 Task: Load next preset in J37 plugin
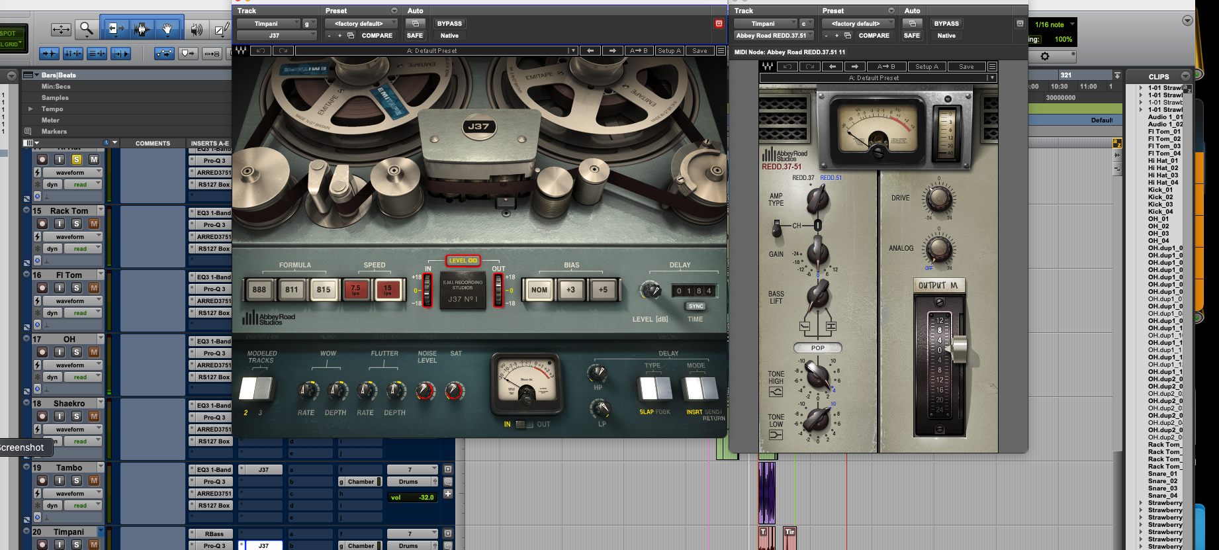[x=613, y=50]
